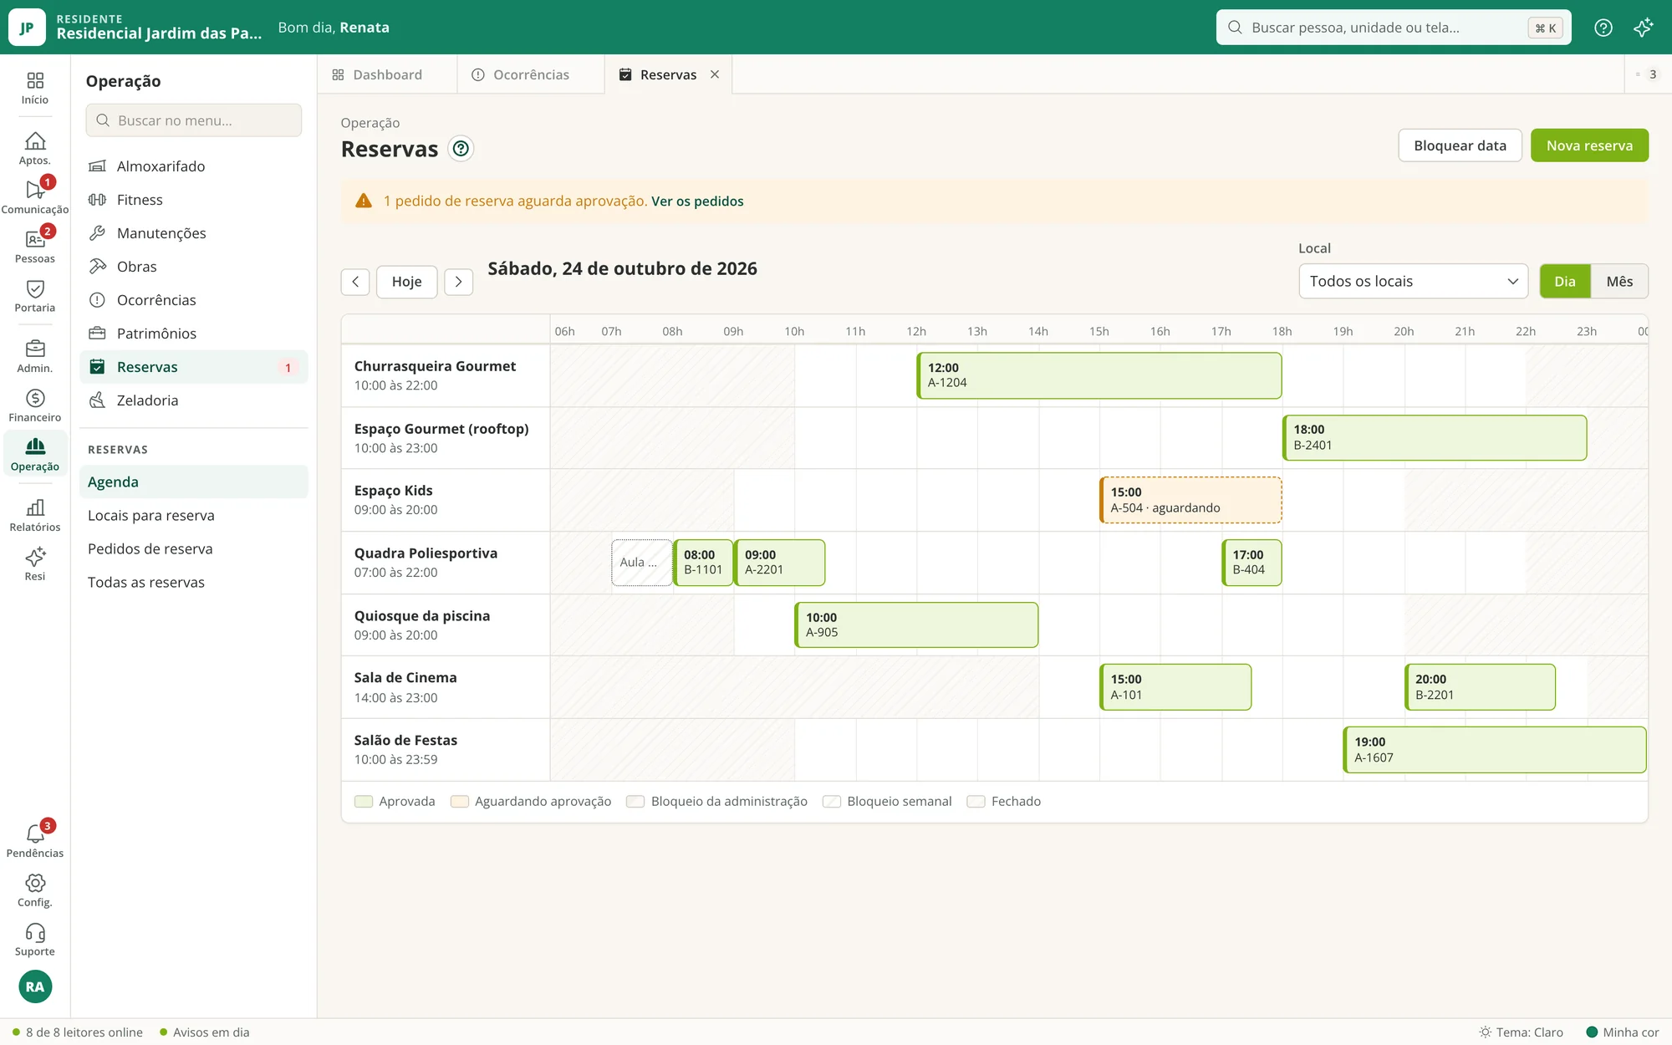This screenshot has height=1045, width=1672.
Task: Go to next day arrow
Action: (458, 282)
